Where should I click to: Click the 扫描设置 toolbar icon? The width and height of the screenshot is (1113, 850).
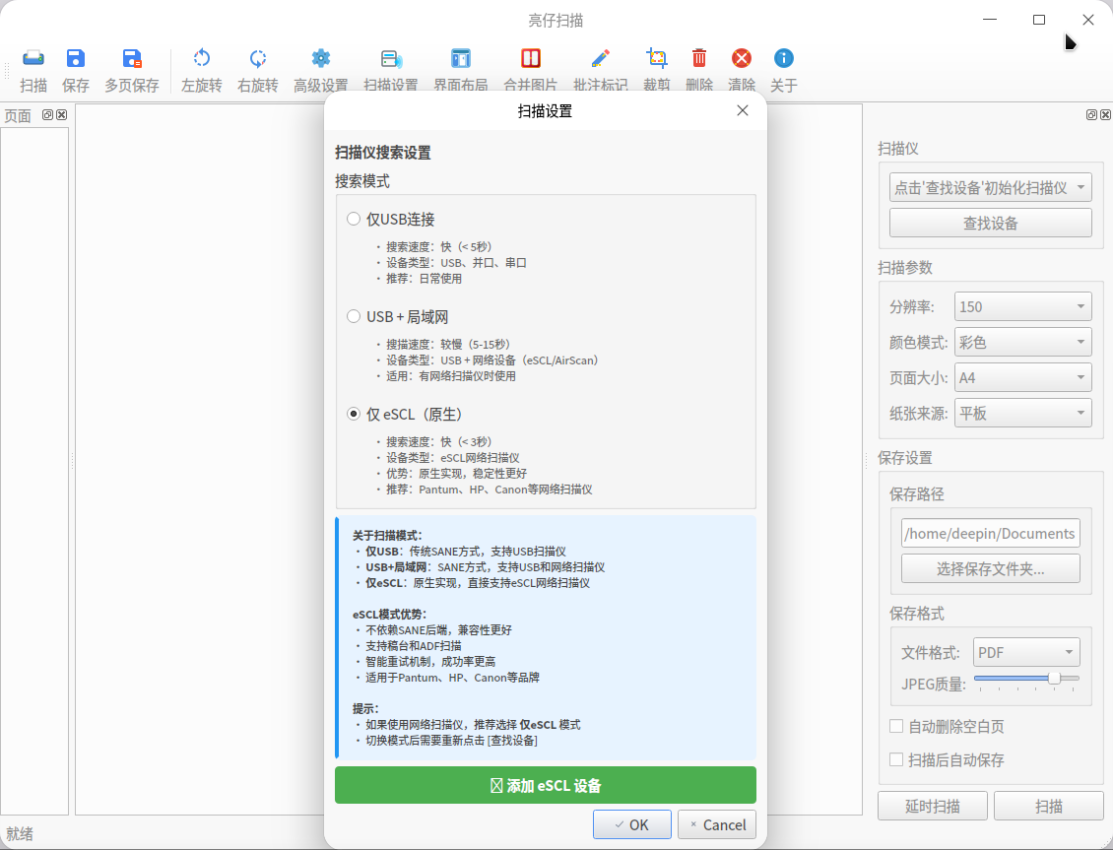[391, 58]
